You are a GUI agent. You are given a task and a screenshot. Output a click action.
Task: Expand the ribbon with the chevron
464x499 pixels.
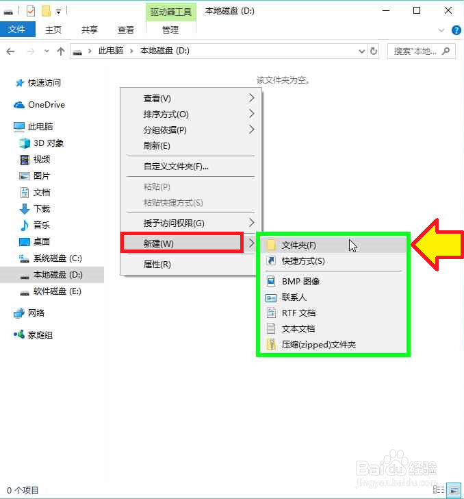pos(441,31)
